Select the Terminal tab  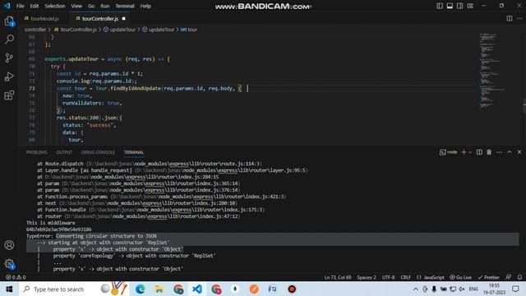point(133,152)
